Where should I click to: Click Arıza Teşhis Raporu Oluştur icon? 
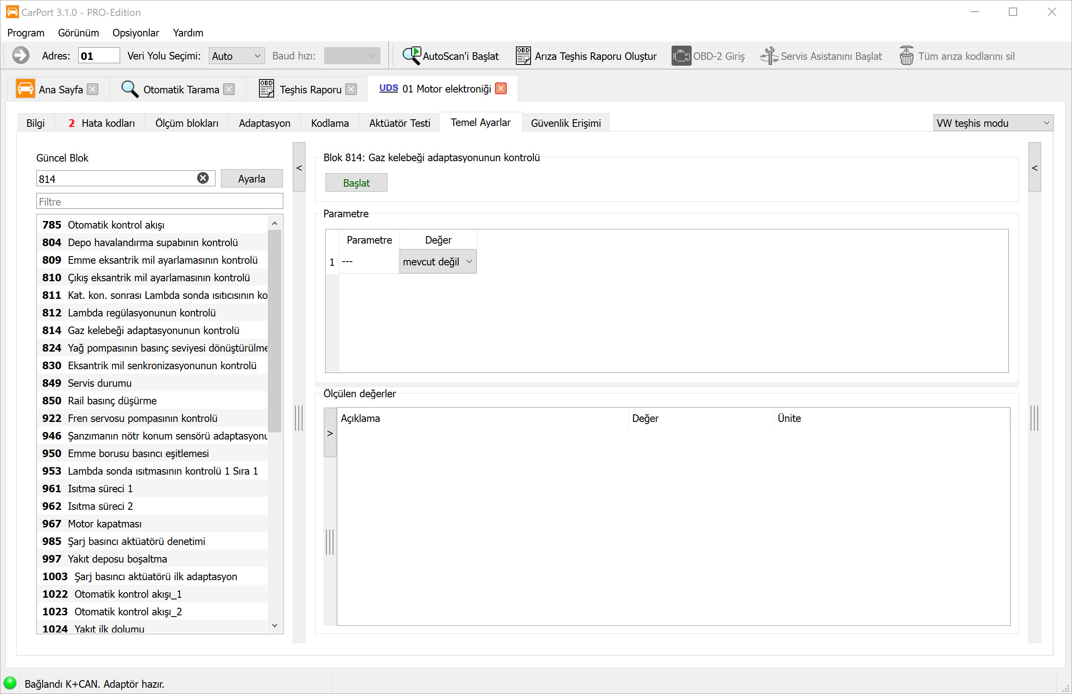click(x=523, y=56)
